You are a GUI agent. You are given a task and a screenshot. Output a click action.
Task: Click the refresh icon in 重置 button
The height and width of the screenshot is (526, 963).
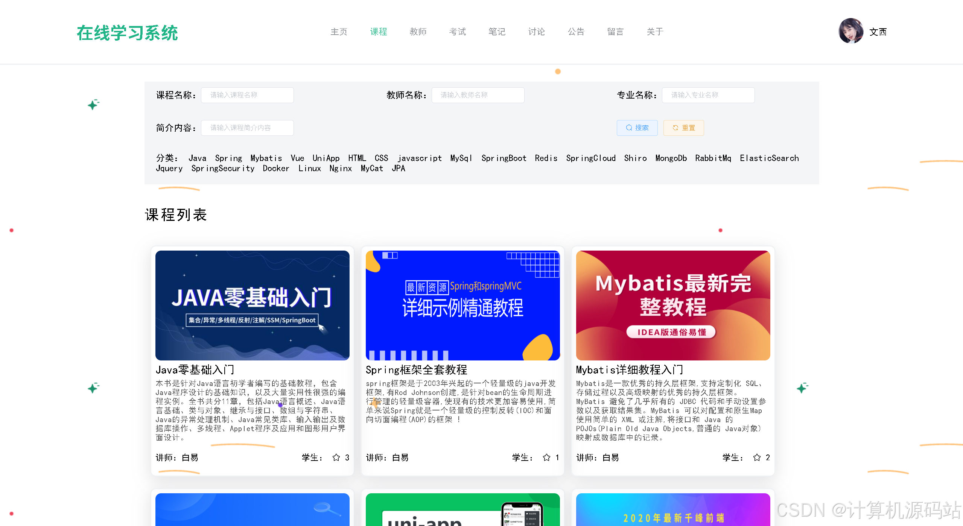[x=675, y=128]
